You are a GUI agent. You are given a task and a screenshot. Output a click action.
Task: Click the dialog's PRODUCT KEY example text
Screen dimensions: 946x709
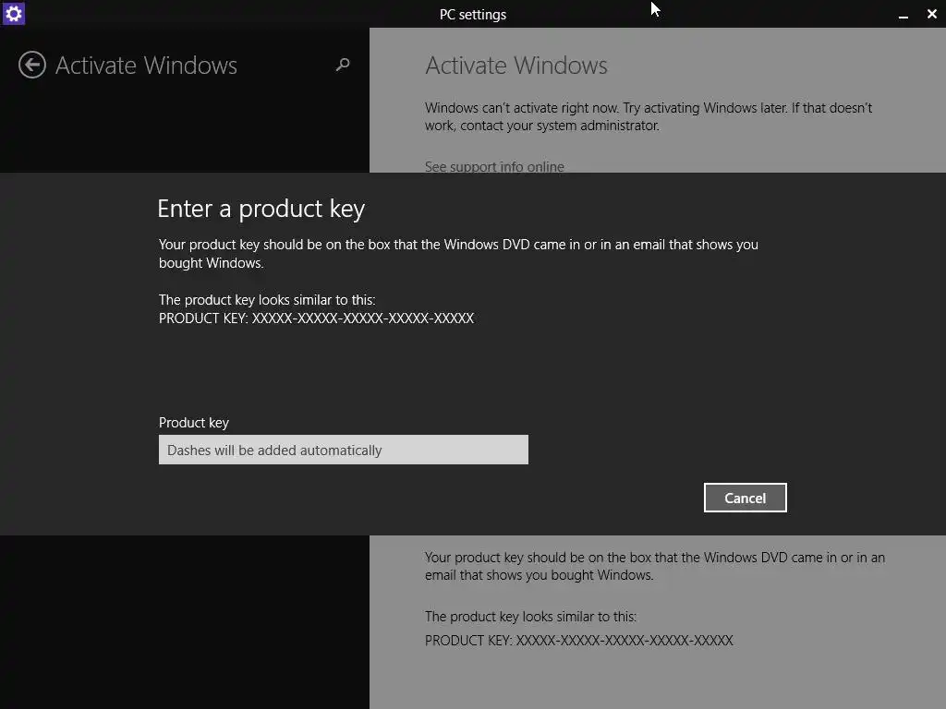click(x=316, y=318)
